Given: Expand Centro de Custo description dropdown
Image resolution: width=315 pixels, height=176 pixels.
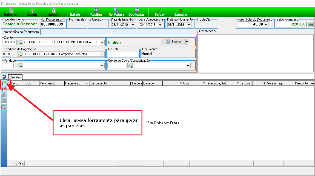Looking at the screenshot, I should point(188,66).
